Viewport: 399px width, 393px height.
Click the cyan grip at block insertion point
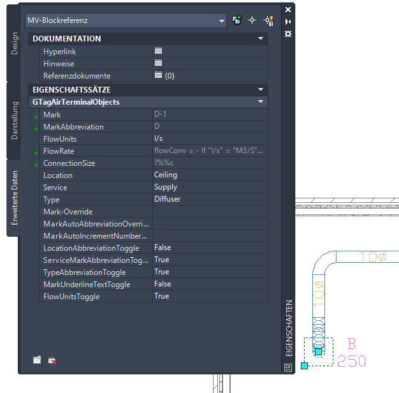point(304,366)
